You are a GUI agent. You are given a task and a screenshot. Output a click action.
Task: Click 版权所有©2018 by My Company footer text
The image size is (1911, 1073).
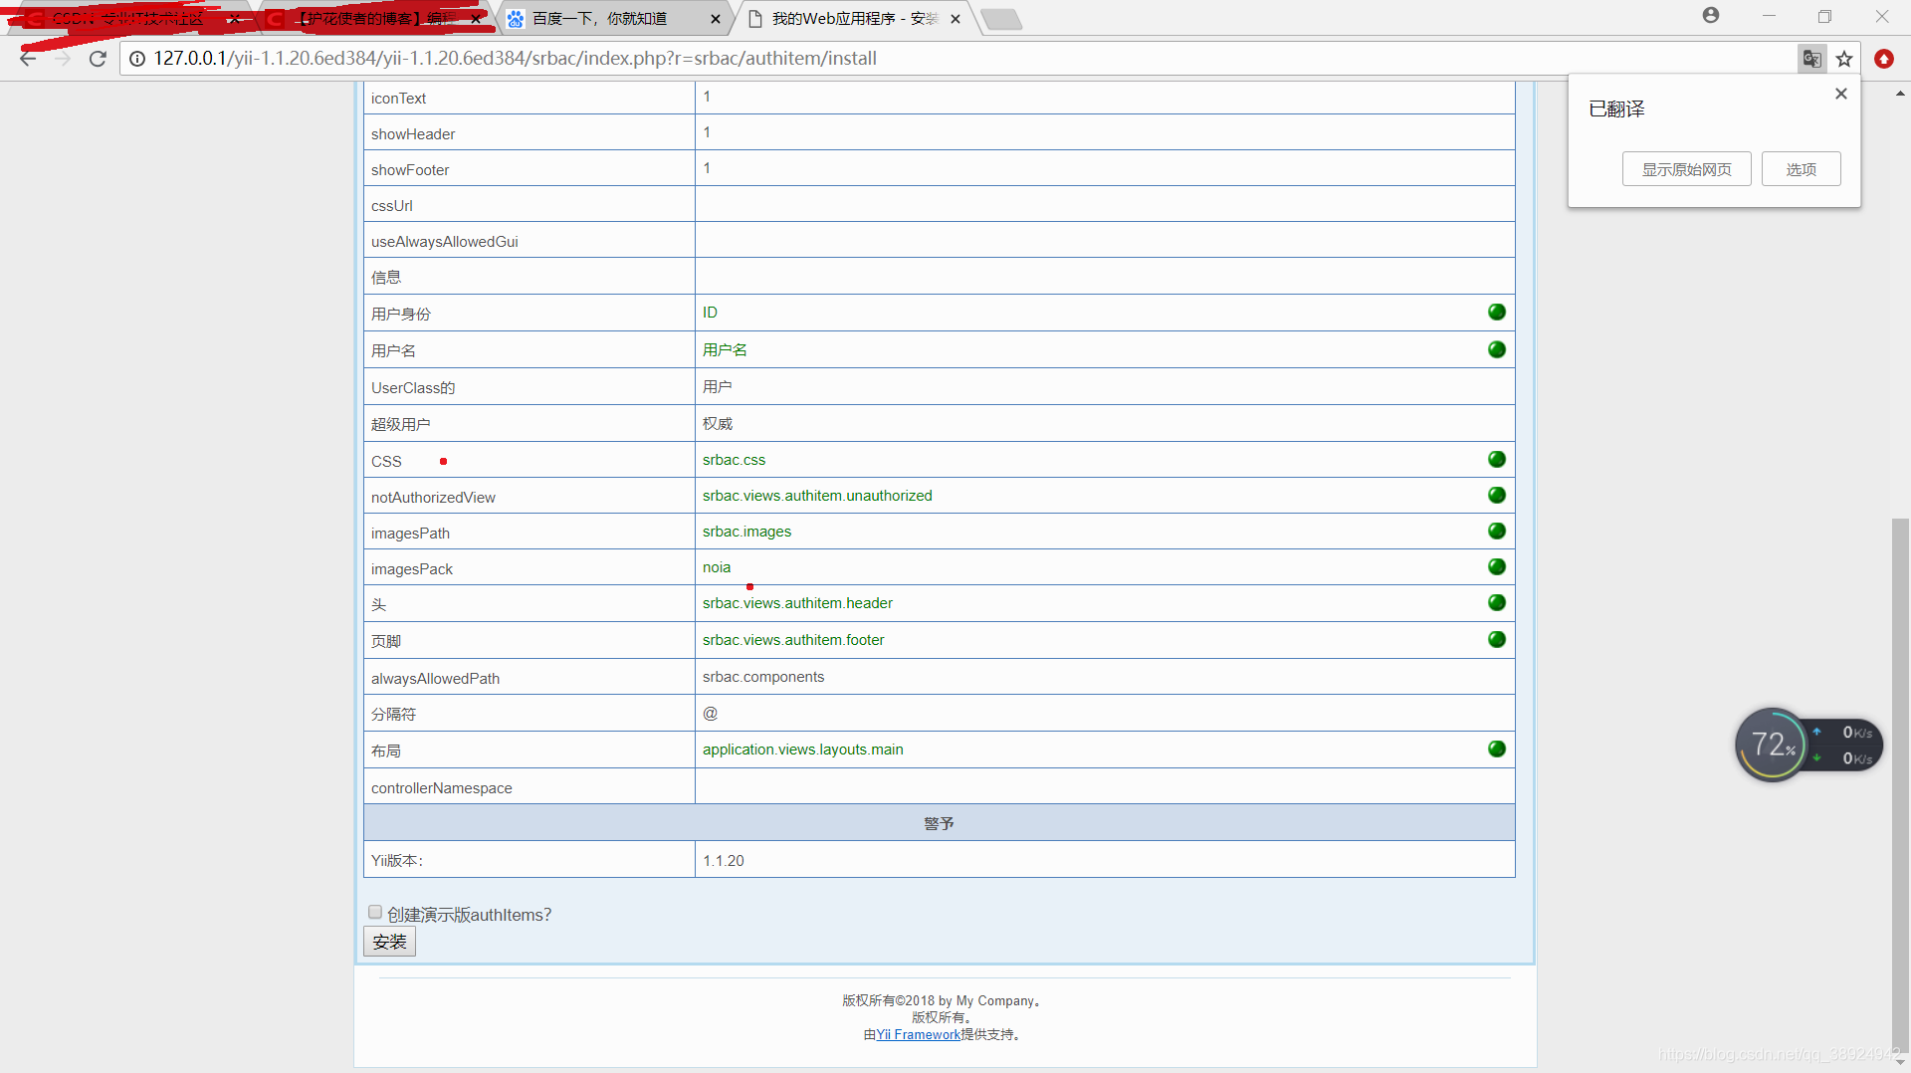pyautogui.click(x=941, y=1001)
